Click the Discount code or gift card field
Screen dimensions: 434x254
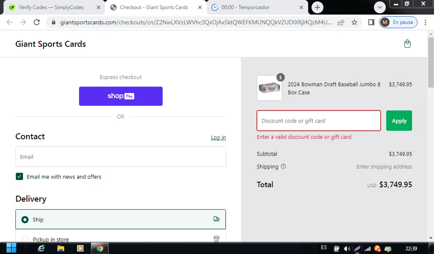click(x=319, y=121)
